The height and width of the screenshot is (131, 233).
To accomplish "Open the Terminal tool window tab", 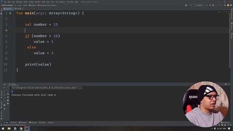I will (x=33, y=123).
